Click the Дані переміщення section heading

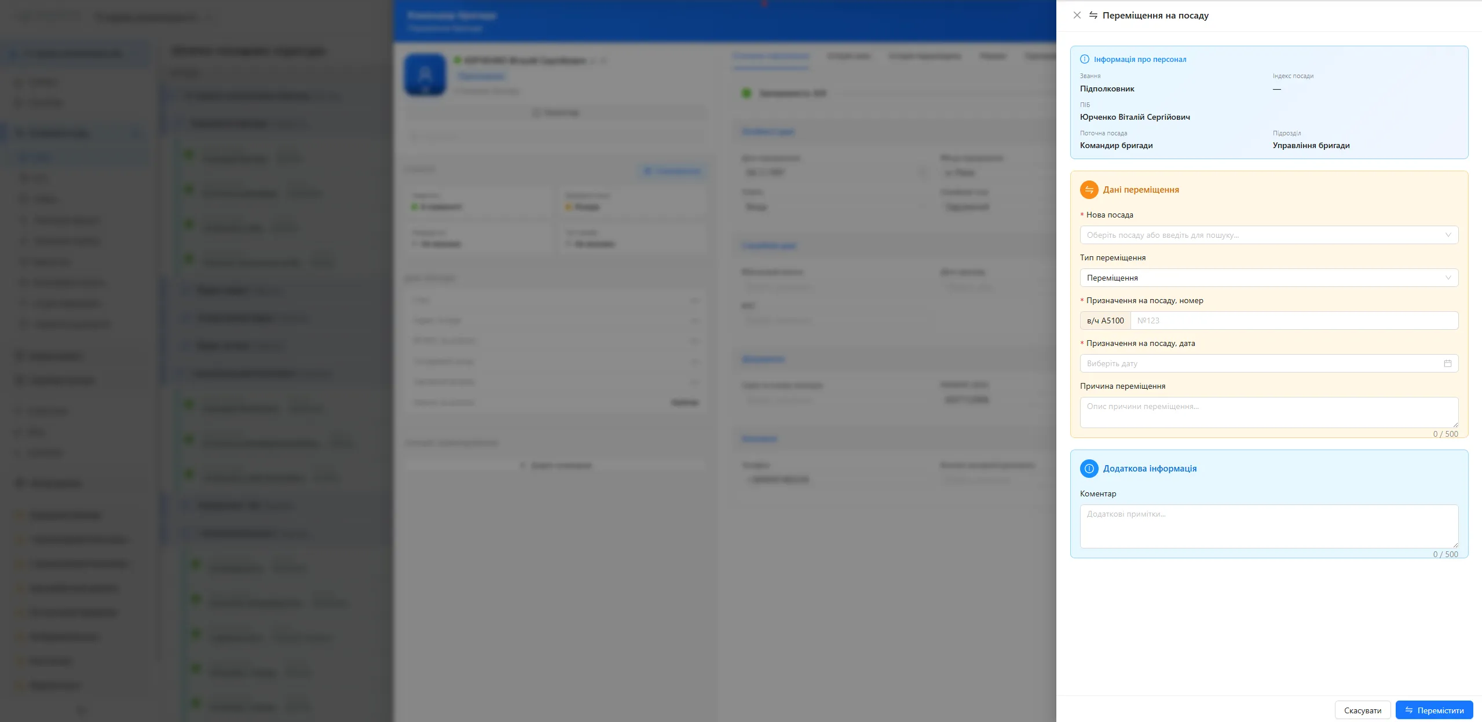pyautogui.click(x=1140, y=190)
